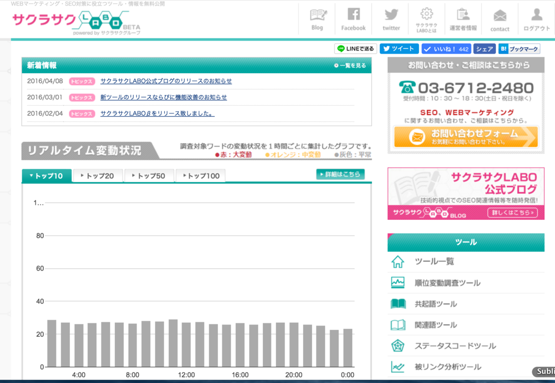Click the 関連語ツール open book icon

coord(398,325)
